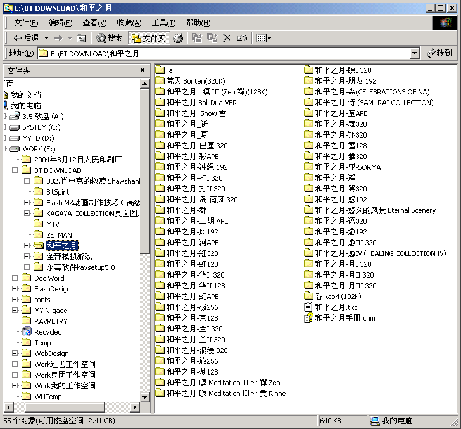Image resolution: width=461 pixels, height=429 pixels.
Task: Click the 我的电脑 status bar zone indicator
Action: tap(391, 421)
